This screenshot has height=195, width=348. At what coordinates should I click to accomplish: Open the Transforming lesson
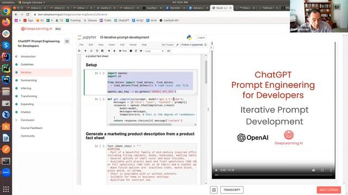29,96
